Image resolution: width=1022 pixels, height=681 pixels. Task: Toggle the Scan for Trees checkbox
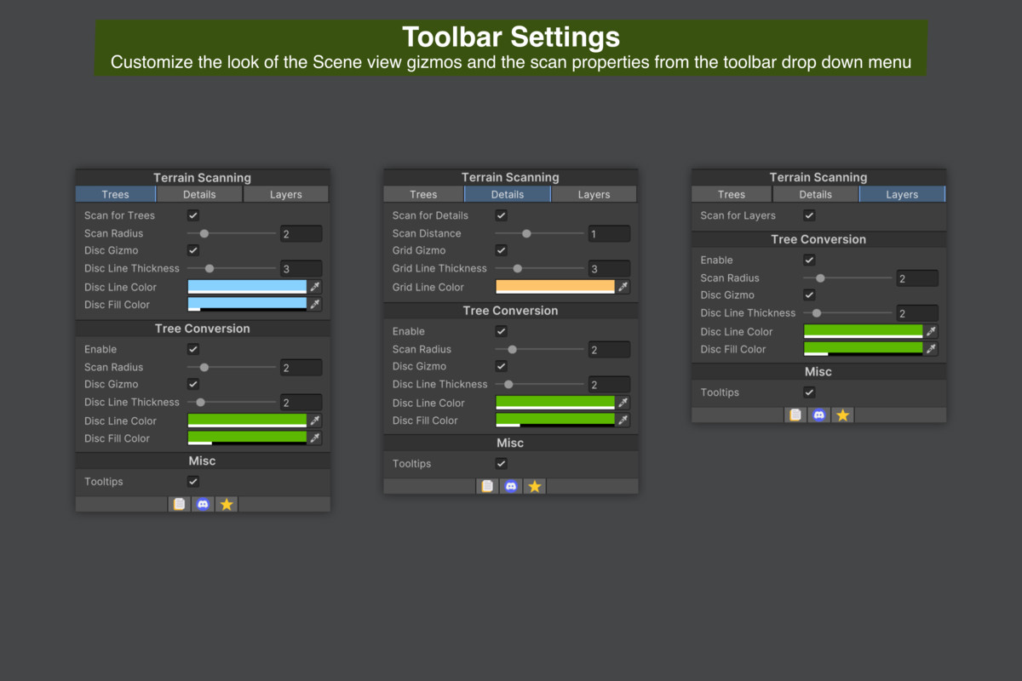192,215
